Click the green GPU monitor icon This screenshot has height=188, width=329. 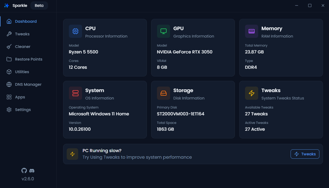pos(164,31)
